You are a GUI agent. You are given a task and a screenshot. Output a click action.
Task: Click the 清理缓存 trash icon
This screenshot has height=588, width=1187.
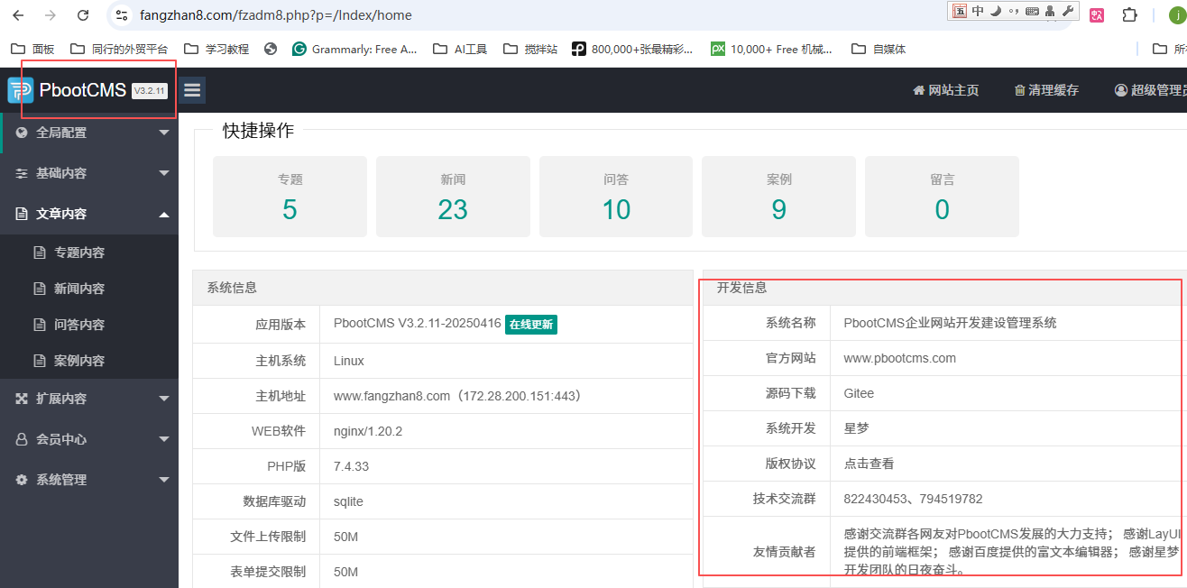point(1021,89)
